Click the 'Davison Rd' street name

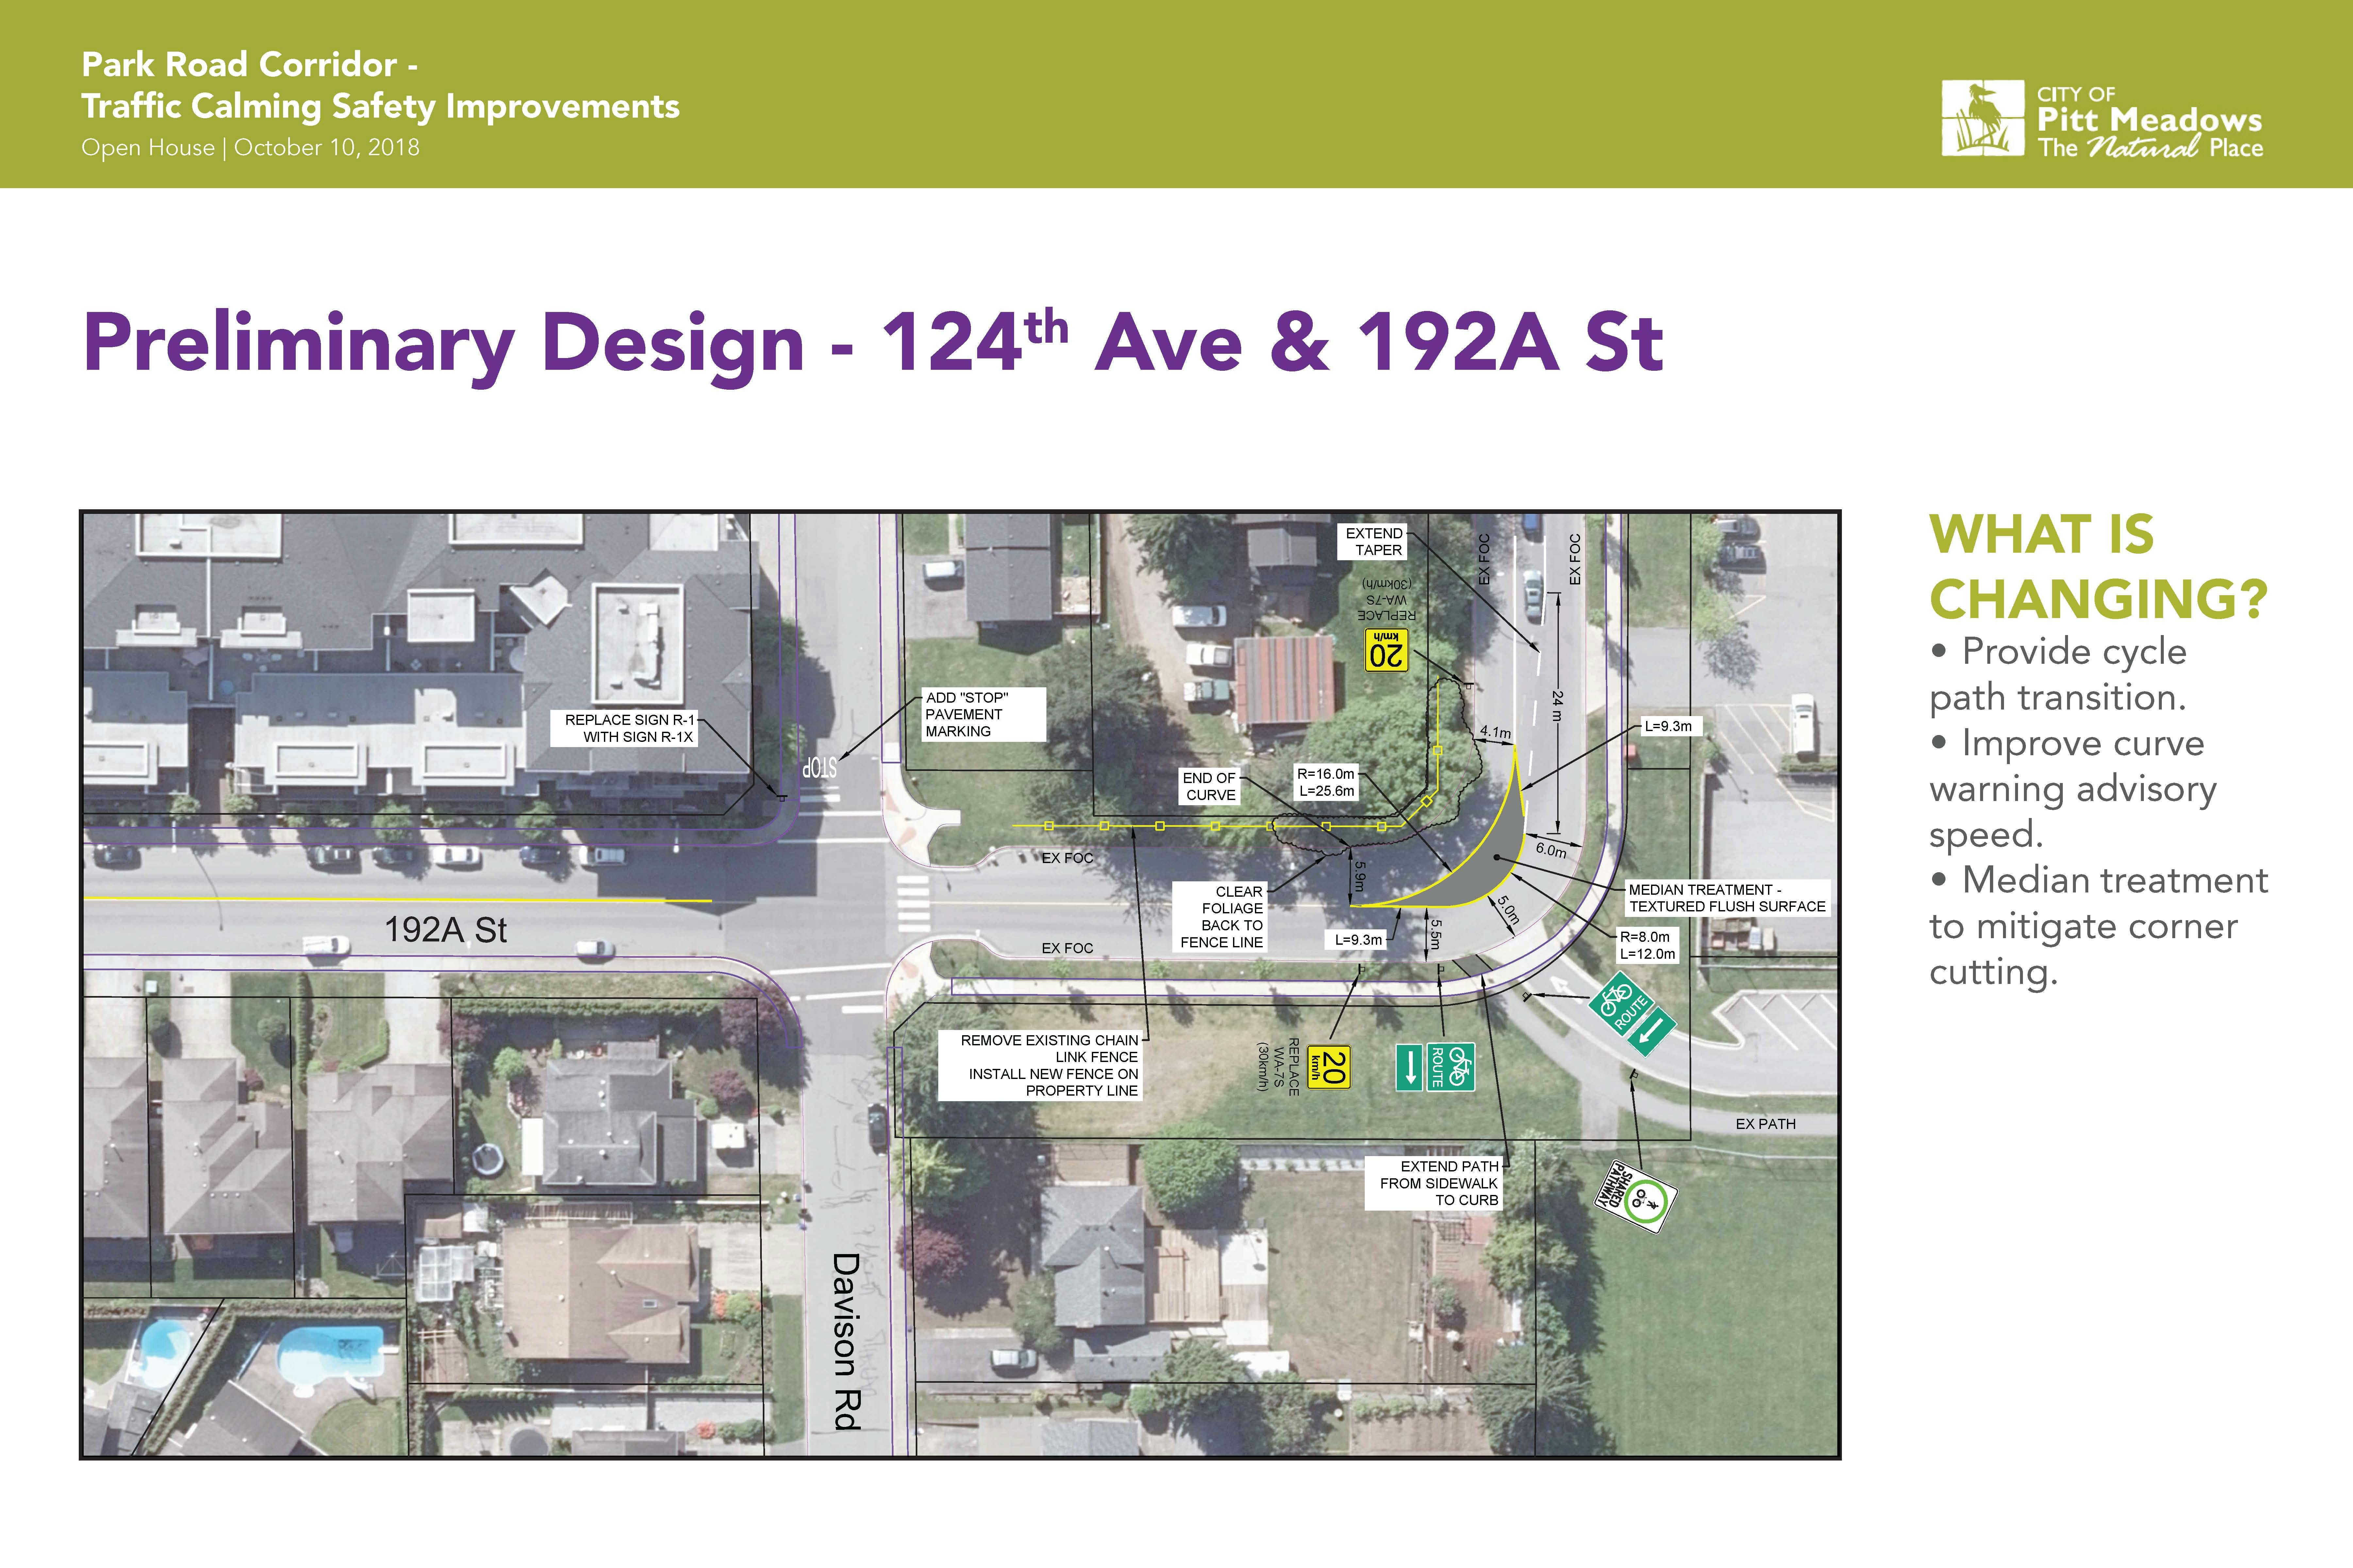point(846,1341)
